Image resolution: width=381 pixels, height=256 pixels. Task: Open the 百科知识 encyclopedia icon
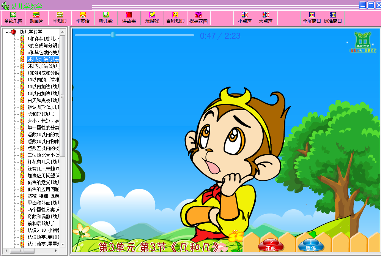coord(175,18)
